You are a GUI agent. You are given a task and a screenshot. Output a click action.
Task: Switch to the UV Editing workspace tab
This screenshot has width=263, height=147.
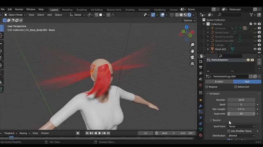click(x=97, y=10)
